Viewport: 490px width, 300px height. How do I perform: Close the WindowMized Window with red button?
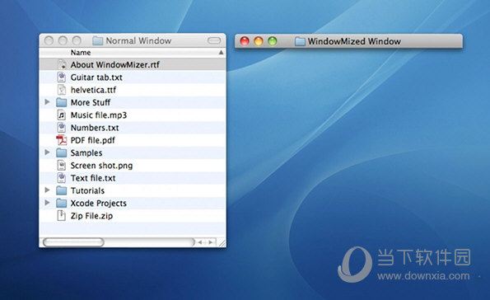coord(245,41)
